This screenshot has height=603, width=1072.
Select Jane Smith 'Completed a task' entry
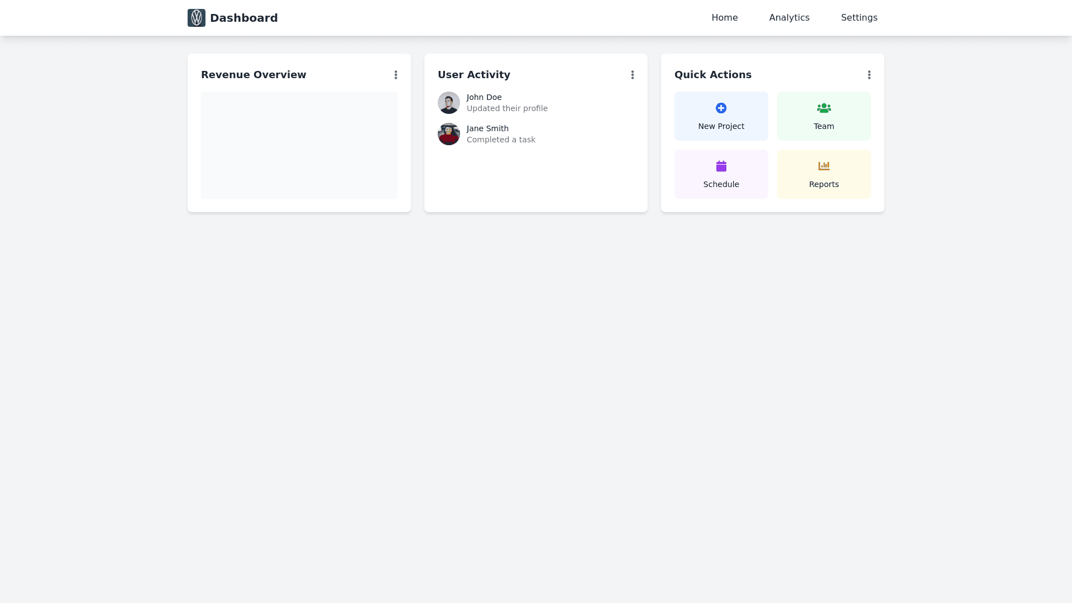[501, 140]
